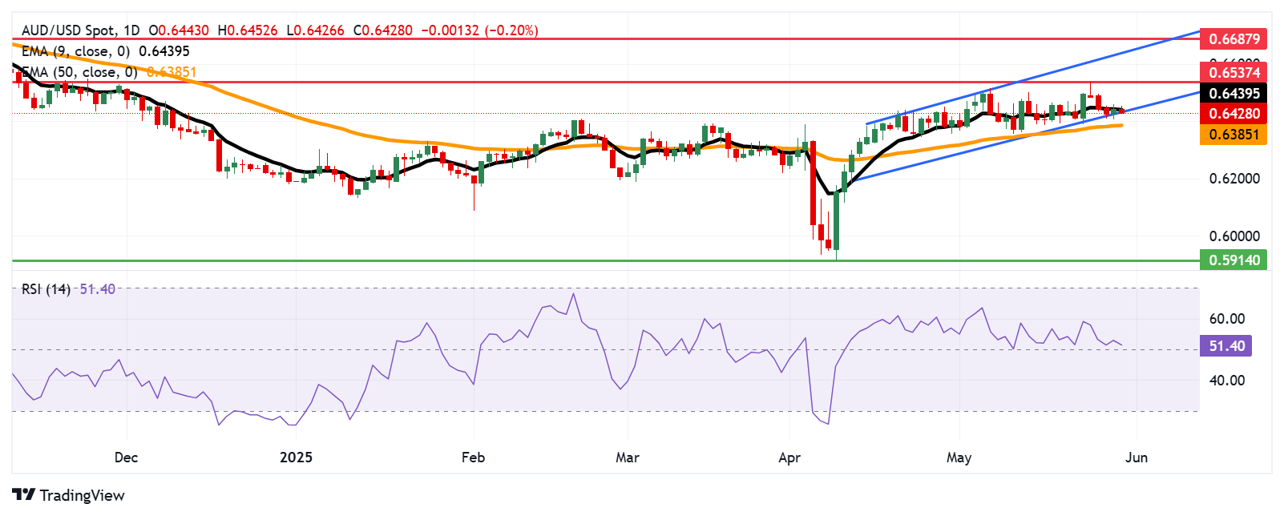Click the -0.20% price change value
This screenshot has height=516, width=1284.
click(511, 30)
